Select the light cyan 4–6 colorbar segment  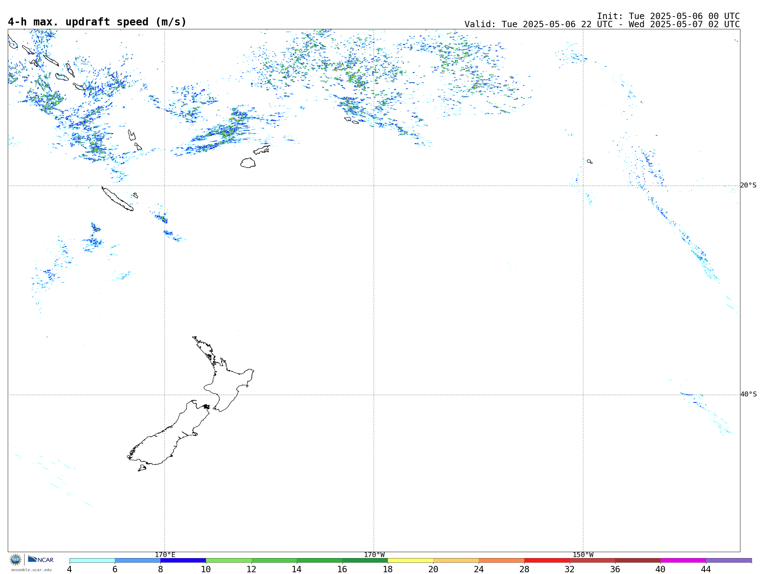pos(92,561)
